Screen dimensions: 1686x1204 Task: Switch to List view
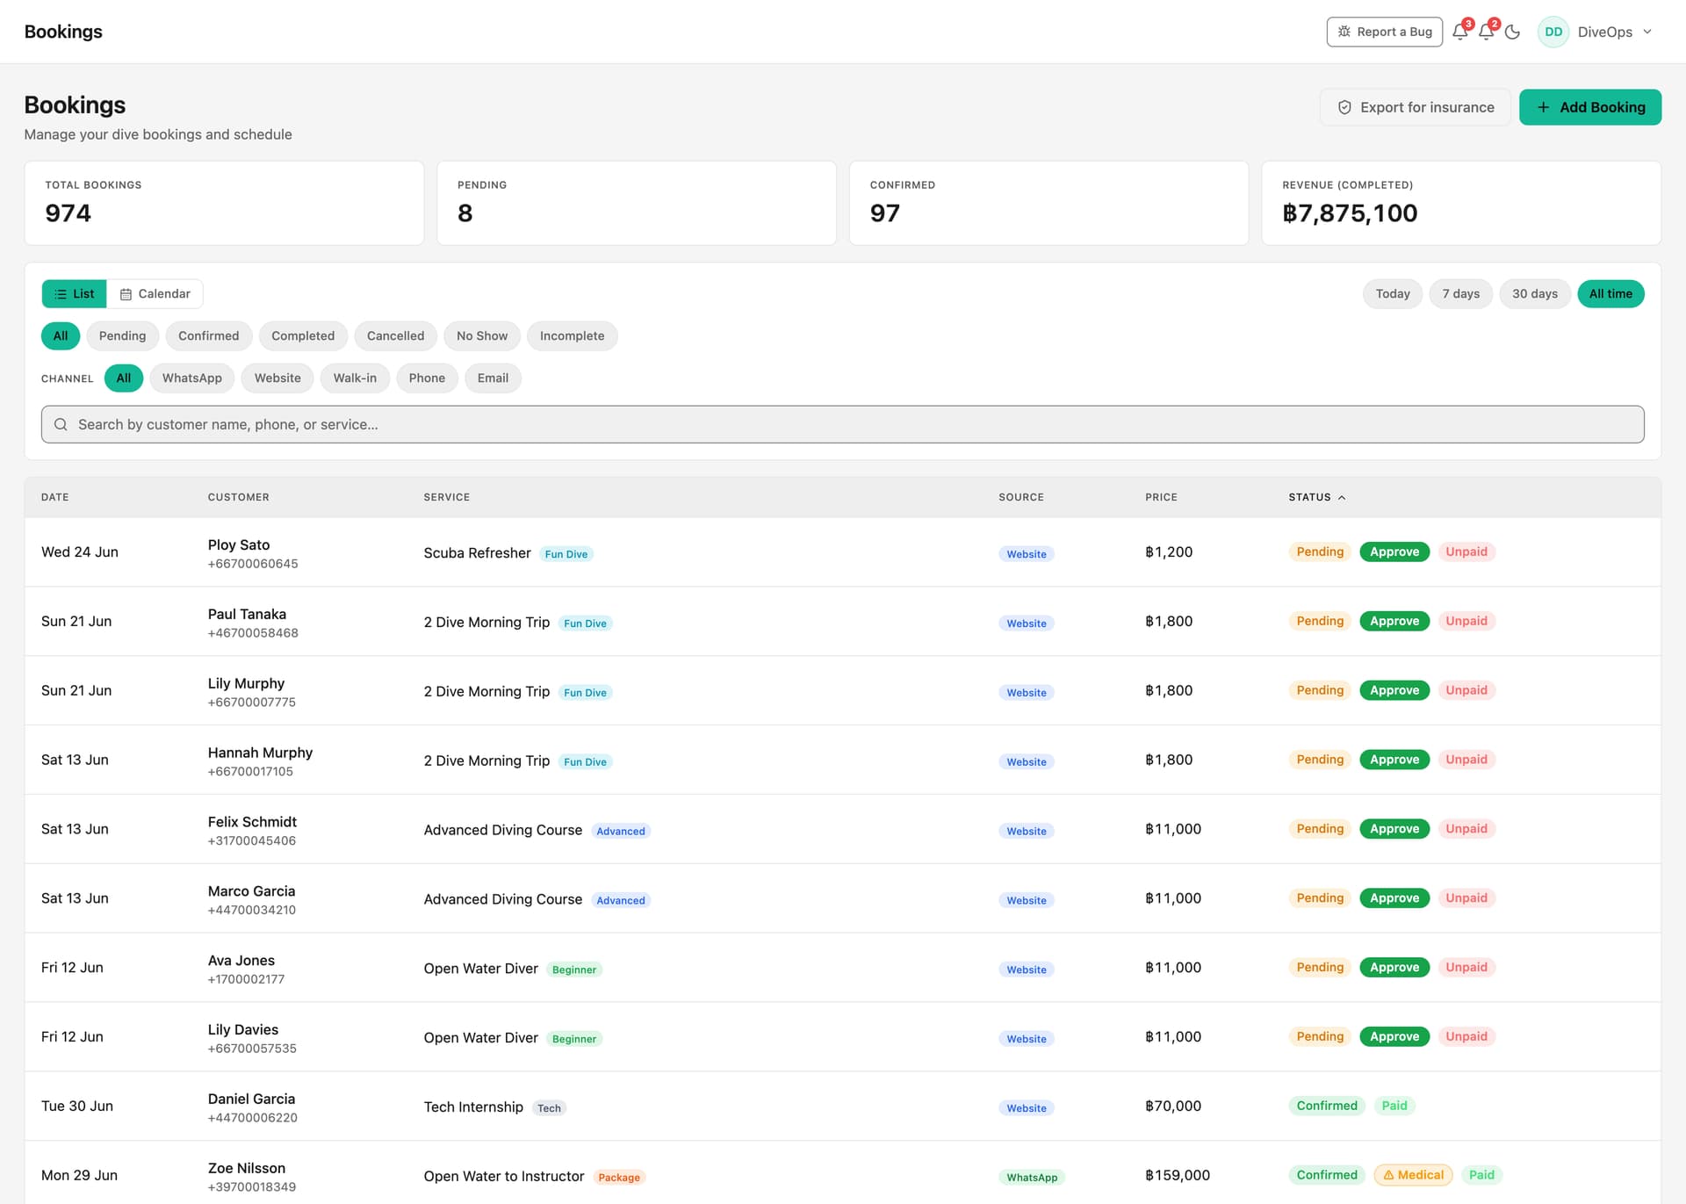[74, 294]
